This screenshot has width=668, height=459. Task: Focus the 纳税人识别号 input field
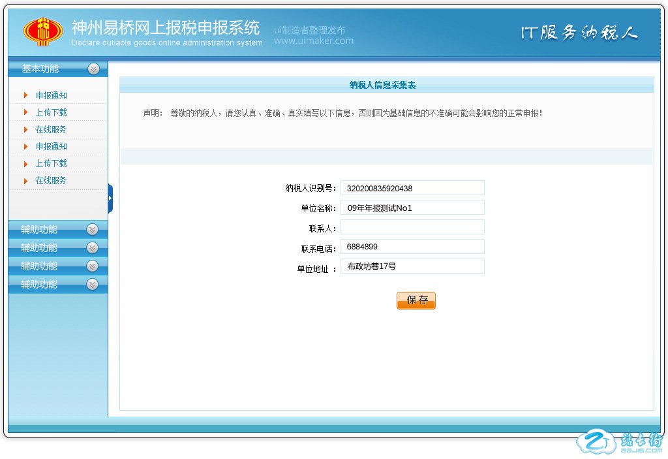coord(412,188)
